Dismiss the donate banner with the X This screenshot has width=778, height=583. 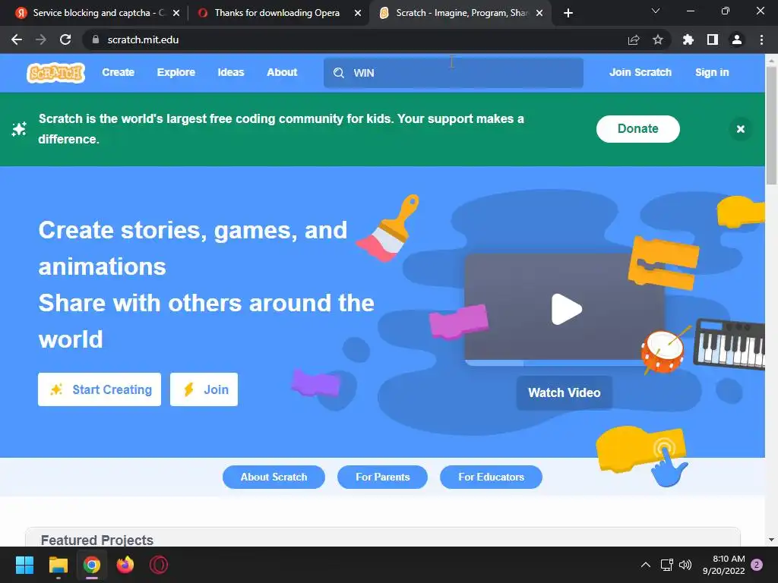[x=740, y=129]
